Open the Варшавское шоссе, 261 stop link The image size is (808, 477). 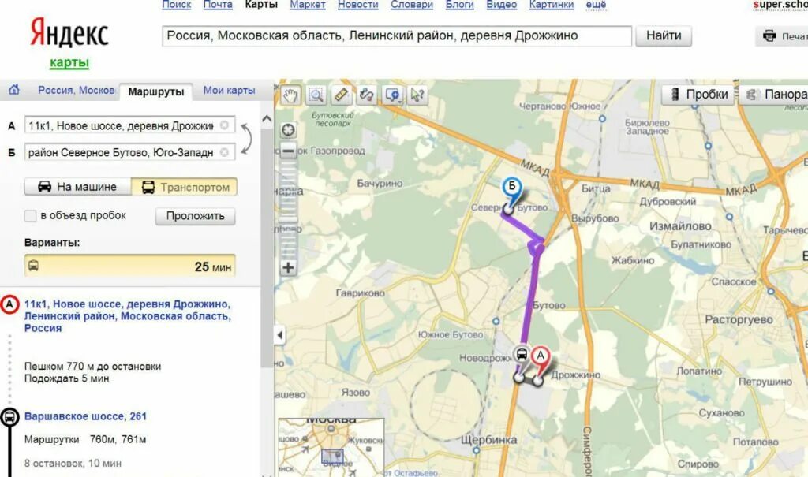(x=85, y=416)
